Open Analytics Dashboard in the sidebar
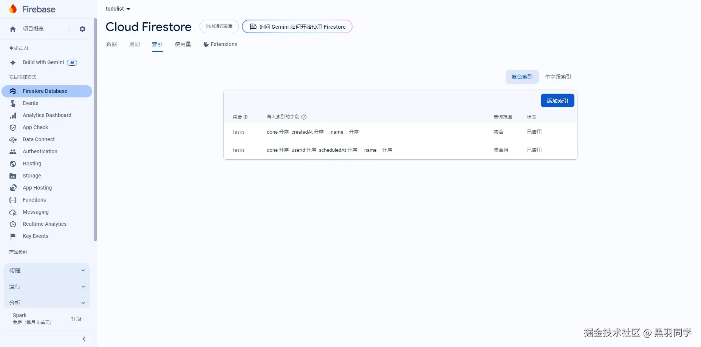701x347 pixels. pyautogui.click(x=47, y=116)
